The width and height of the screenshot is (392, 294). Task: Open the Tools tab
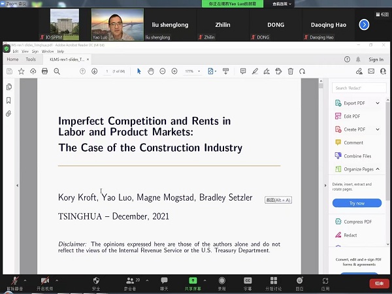click(x=31, y=59)
